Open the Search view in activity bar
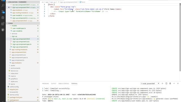The image size is (181, 102). coord(3,5)
